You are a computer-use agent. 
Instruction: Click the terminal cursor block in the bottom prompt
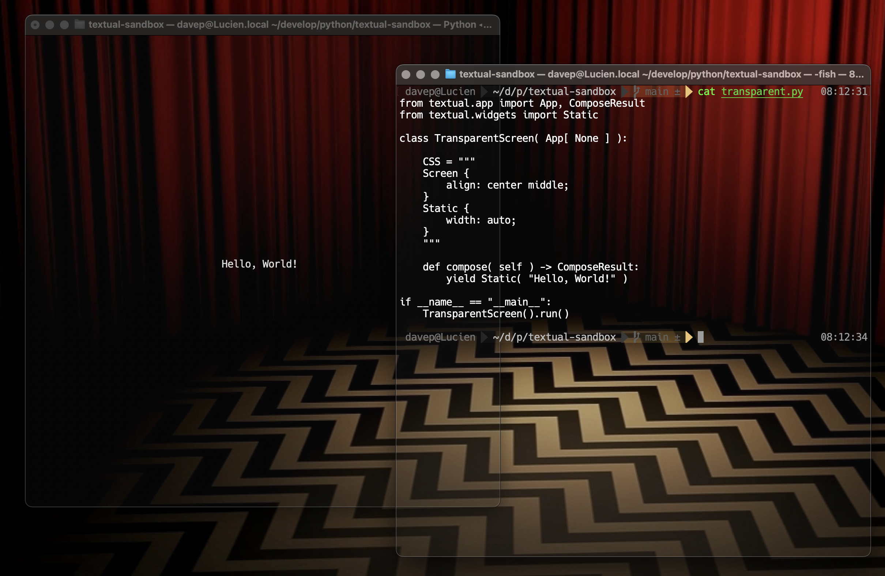pos(701,337)
